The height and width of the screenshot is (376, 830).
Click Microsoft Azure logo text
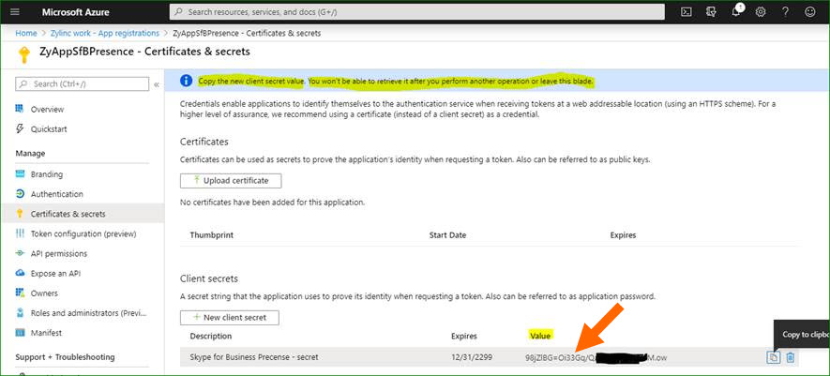[x=76, y=11]
